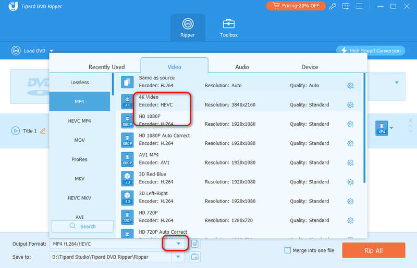This screenshot has height=268, width=417.
Task: Browse the save folder icon
Action: coord(194,257)
